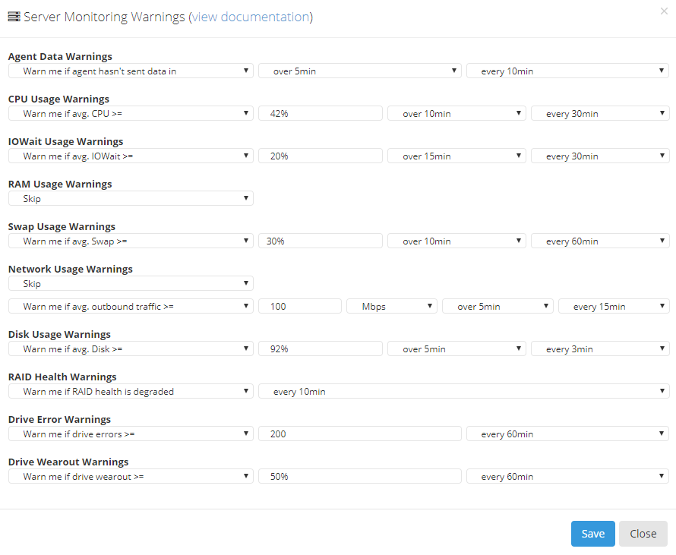
Task: Expand the RAID health 'every 10min' dropdown
Action: click(x=463, y=391)
